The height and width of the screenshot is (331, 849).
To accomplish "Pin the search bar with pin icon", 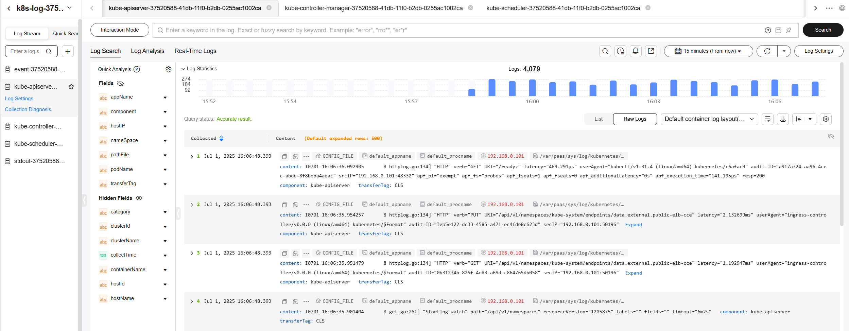I will tap(789, 30).
